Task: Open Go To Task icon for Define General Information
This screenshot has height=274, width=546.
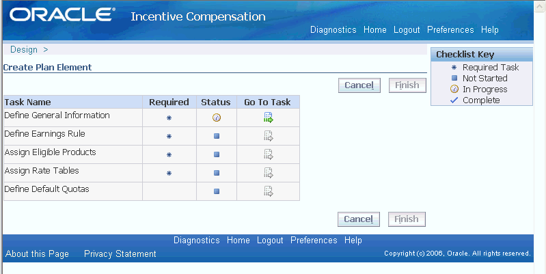Action: click(268, 118)
